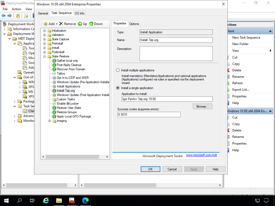
Task: Open the Action menu in Deployment Workbench
Action: point(16,9)
